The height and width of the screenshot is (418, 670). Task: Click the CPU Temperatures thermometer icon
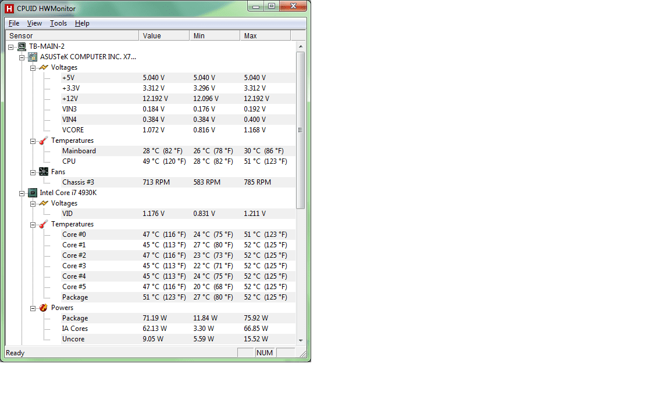click(x=44, y=224)
